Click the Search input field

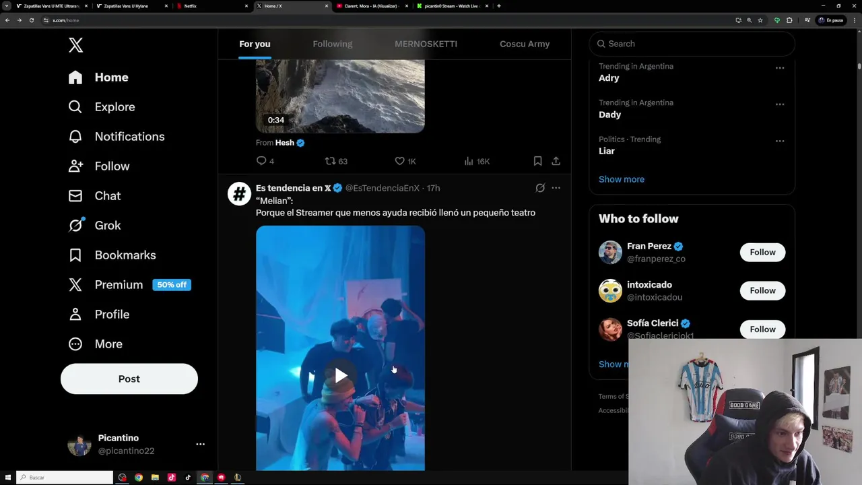pyautogui.click(x=692, y=44)
